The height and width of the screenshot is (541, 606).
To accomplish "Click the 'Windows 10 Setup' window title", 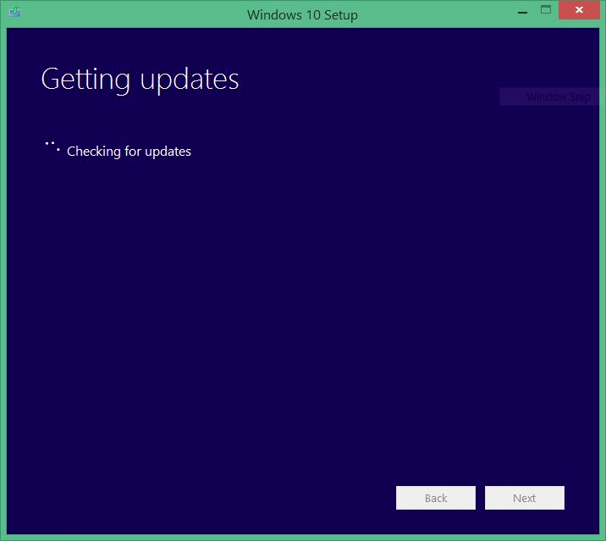I will [x=302, y=14].
